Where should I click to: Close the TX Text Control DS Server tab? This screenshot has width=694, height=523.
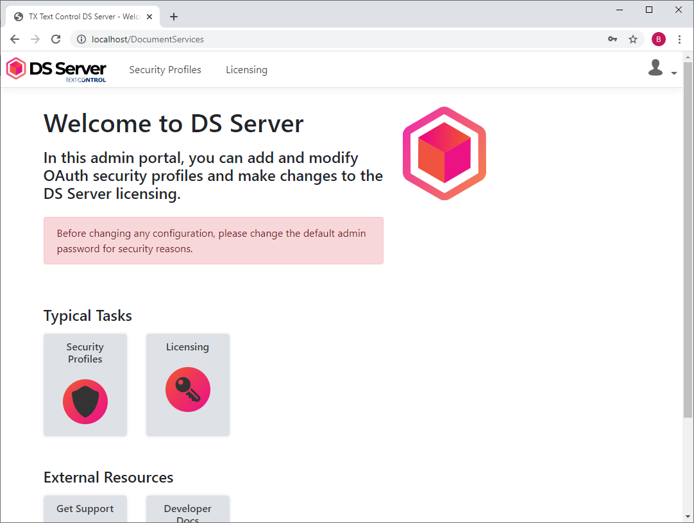coord(149,17)
